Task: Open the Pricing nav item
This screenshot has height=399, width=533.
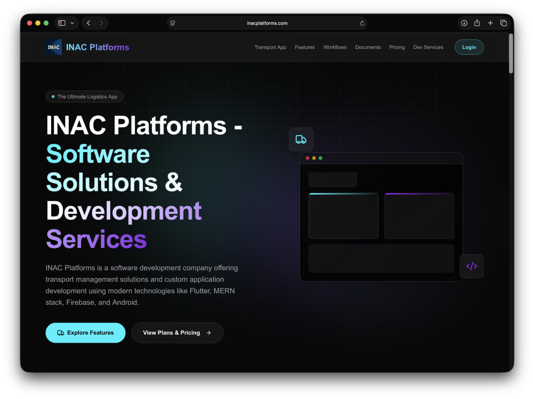Action: (397, 47)
